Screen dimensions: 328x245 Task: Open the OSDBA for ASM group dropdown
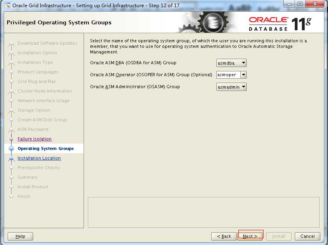pos(231,63)
